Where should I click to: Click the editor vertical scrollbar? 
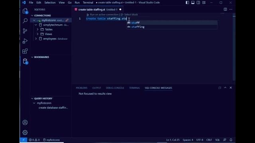point(234,47)
